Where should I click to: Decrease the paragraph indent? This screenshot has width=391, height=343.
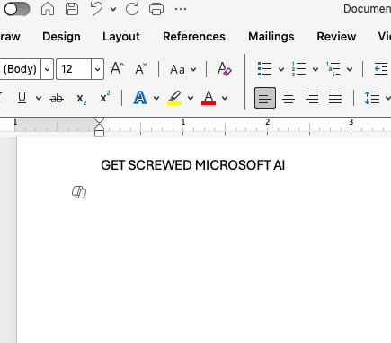tap(381, 69)
